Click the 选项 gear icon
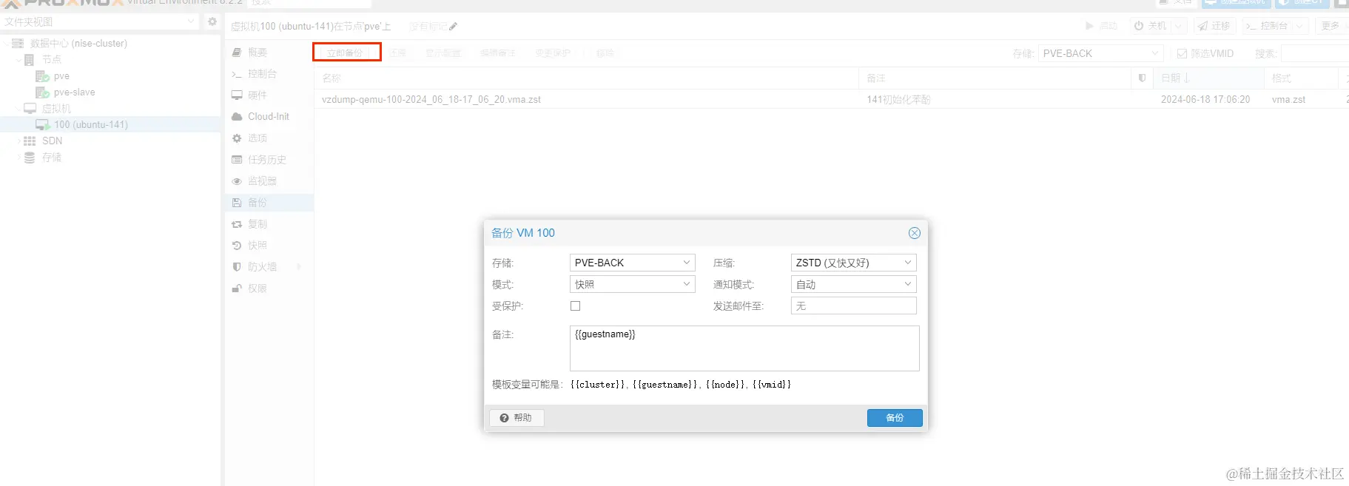The height and width of the screenshot is (486, 1349). [237, 138]
